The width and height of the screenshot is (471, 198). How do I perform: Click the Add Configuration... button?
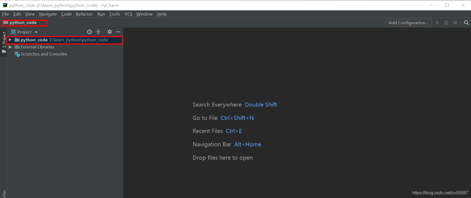pyautogui.click(x=408, y=23)
